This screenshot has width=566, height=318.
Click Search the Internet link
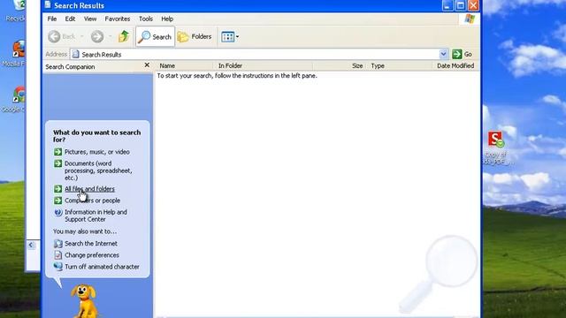click(91, 244)
